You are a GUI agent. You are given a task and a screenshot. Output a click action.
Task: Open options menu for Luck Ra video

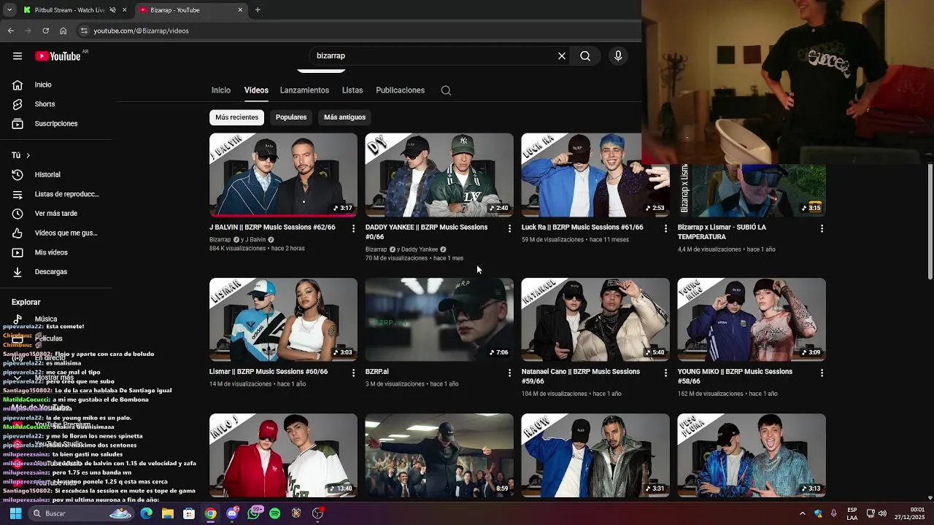click(665, 228)
